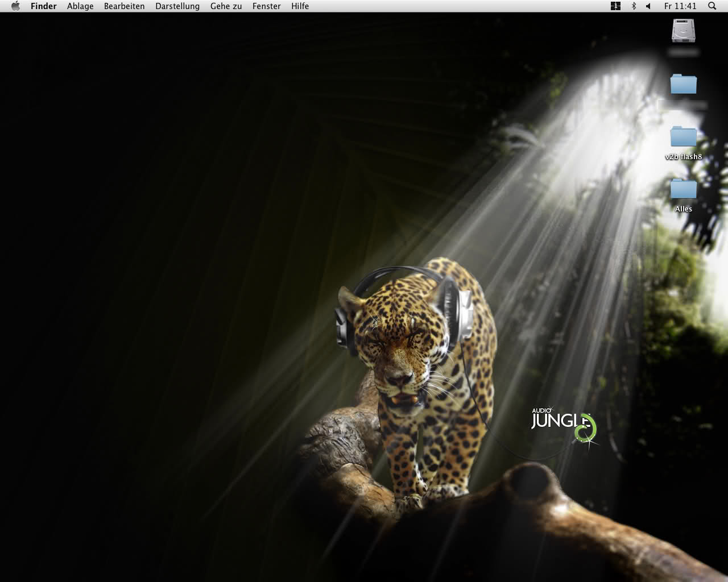This screenshot has width=728, height=582.
Task: Select the Alles folder icon
Action: (x=683, y=189)
